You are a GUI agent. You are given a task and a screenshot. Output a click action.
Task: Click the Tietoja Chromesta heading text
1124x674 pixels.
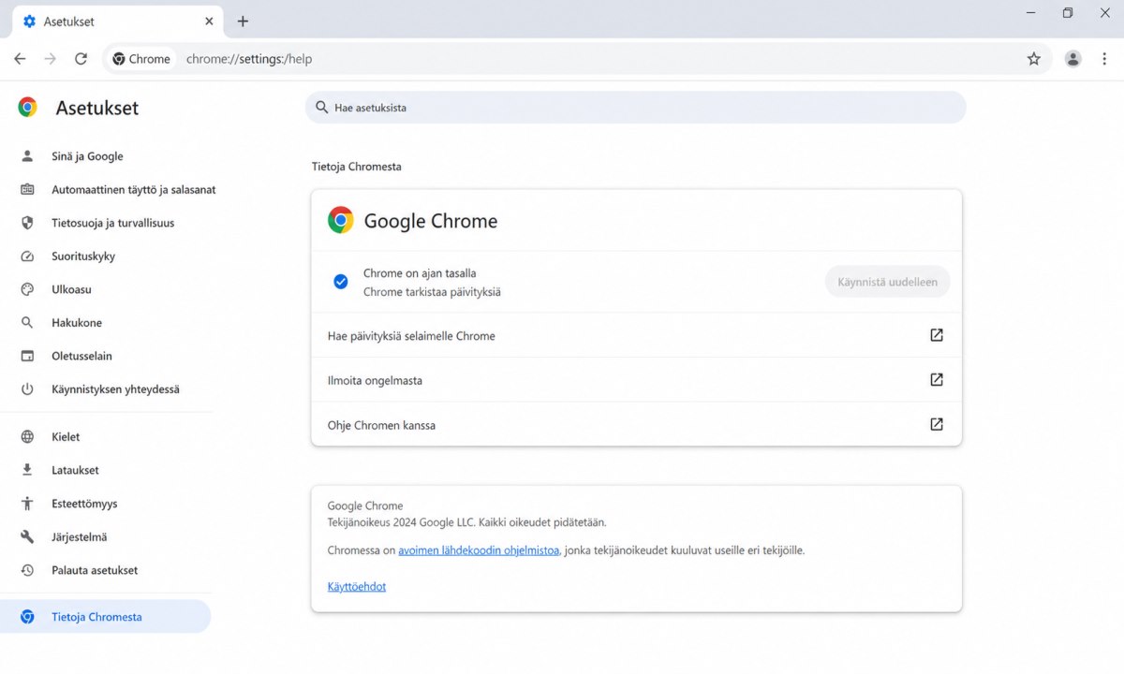tap(357, 167)
